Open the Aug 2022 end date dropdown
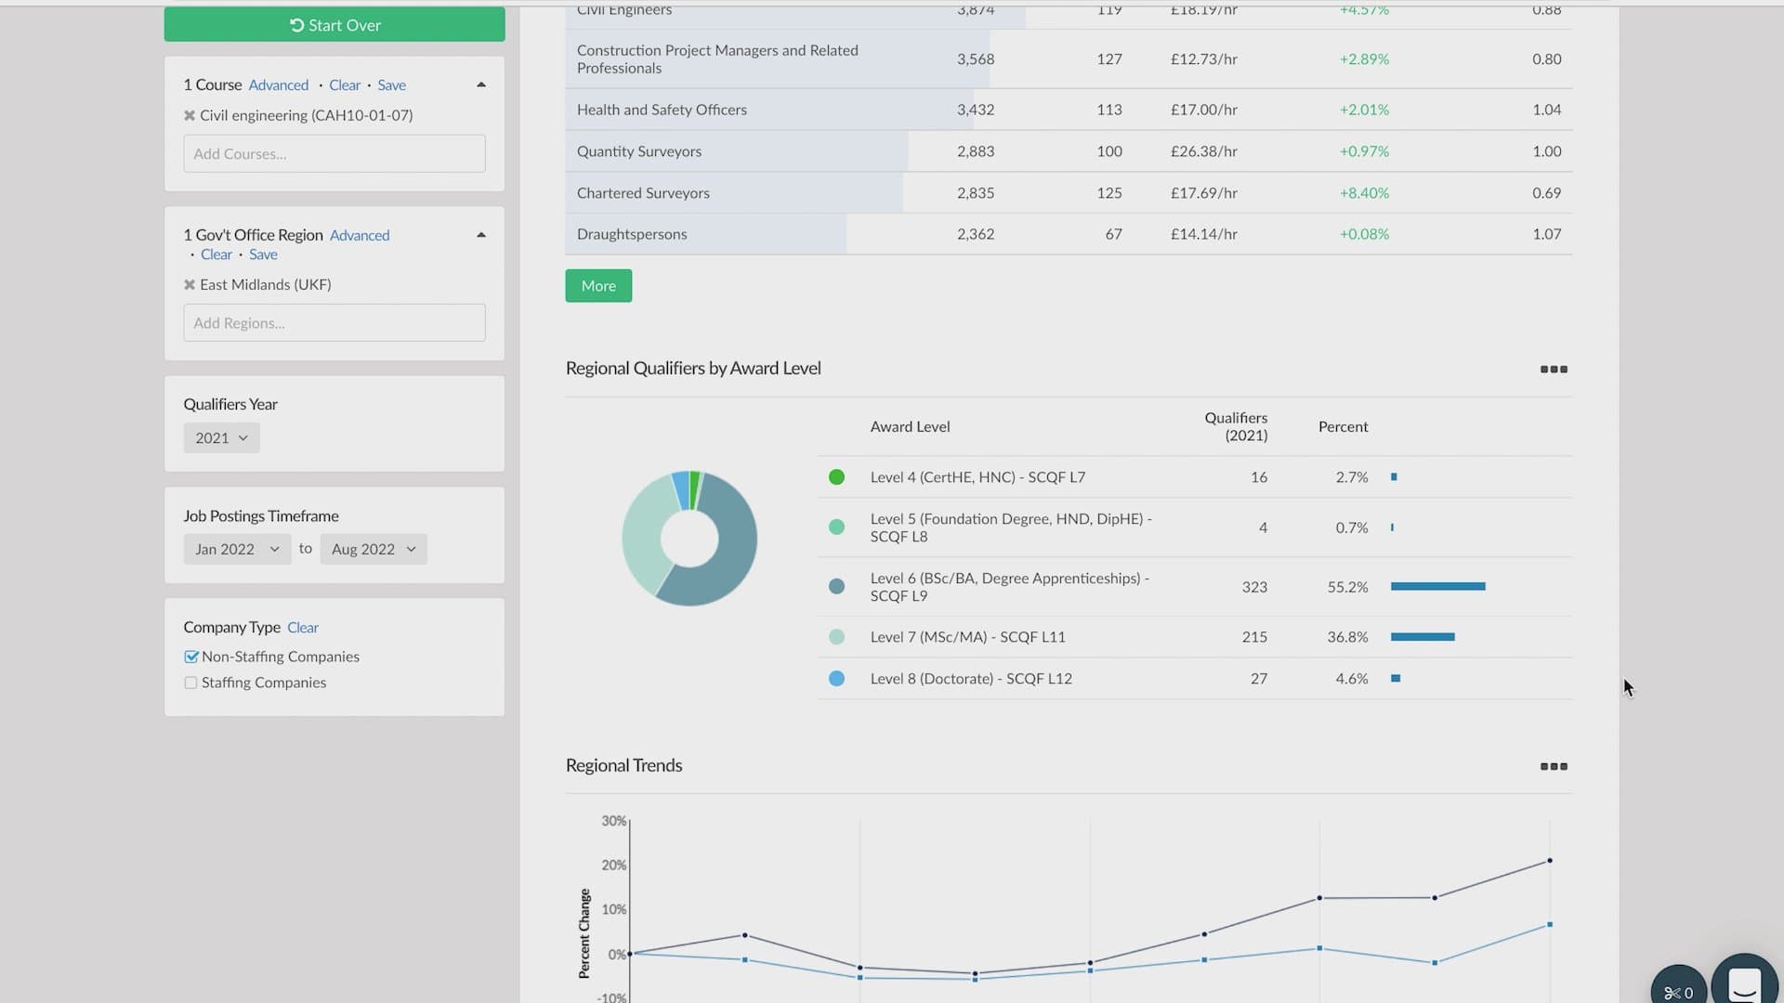This screenshot has width=1784, height=1003. [372, 549]
